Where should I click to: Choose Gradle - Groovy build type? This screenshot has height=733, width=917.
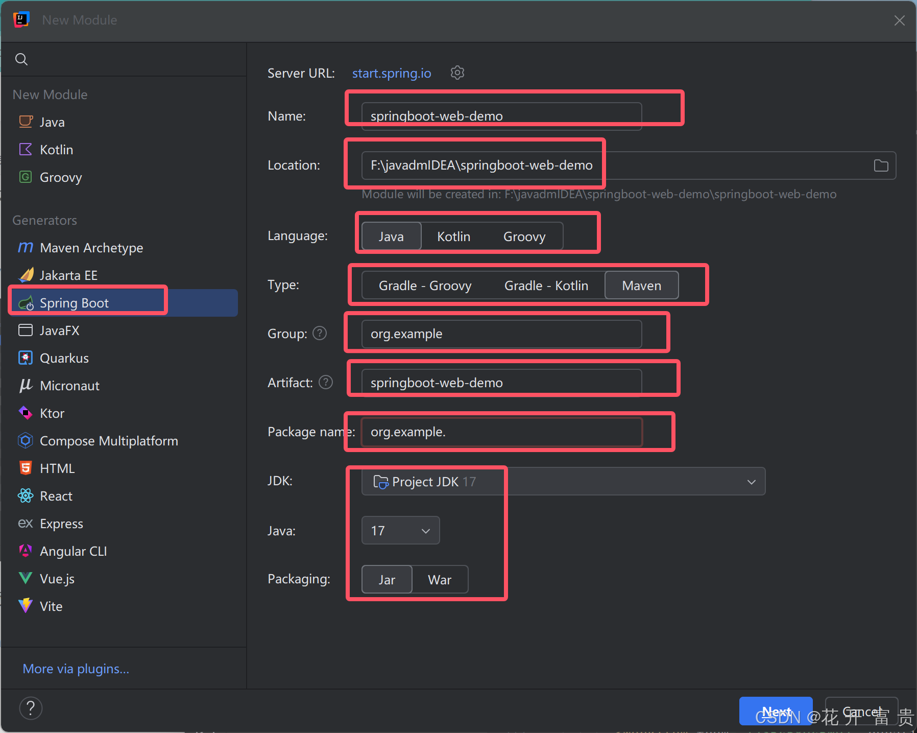click(x=425, y=285)
